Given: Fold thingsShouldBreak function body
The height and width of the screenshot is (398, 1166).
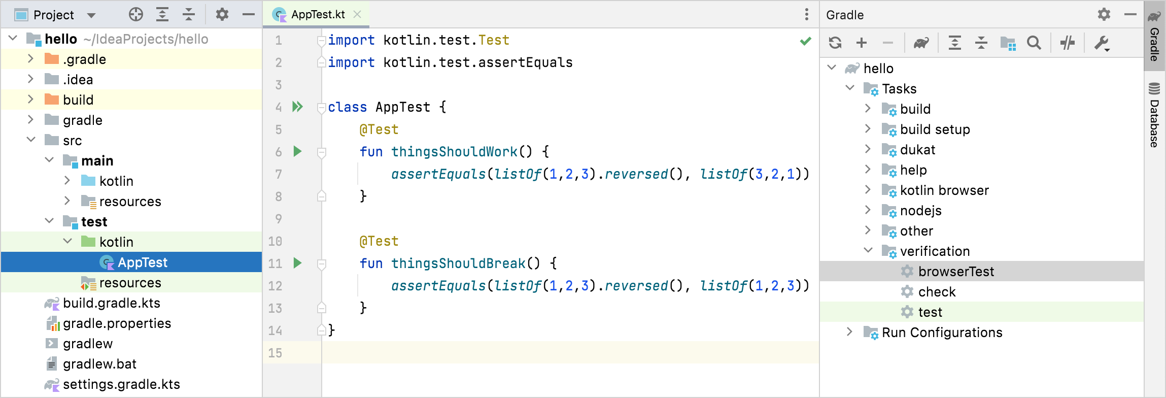Looking at the screenshot, I should (321, 263).
